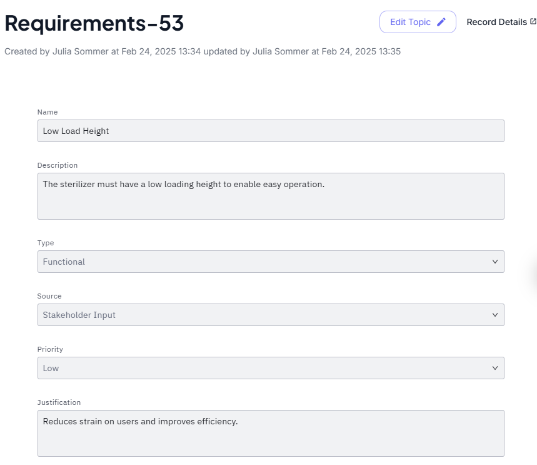537x465 pixels.
Task: Click the chevron arrow on the Priority field
Action: tap(494, 368)
